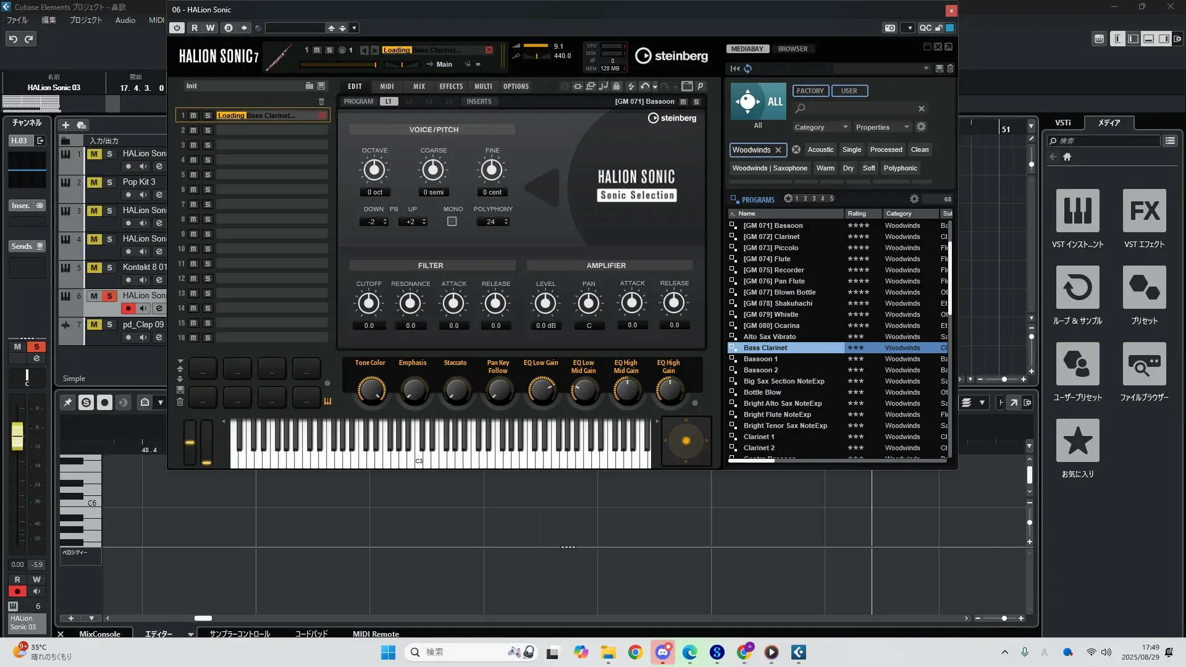Open the Properties filter dropdown
Image resolution: width=1186 pixels, height=667 pixels.
[882, 127]
